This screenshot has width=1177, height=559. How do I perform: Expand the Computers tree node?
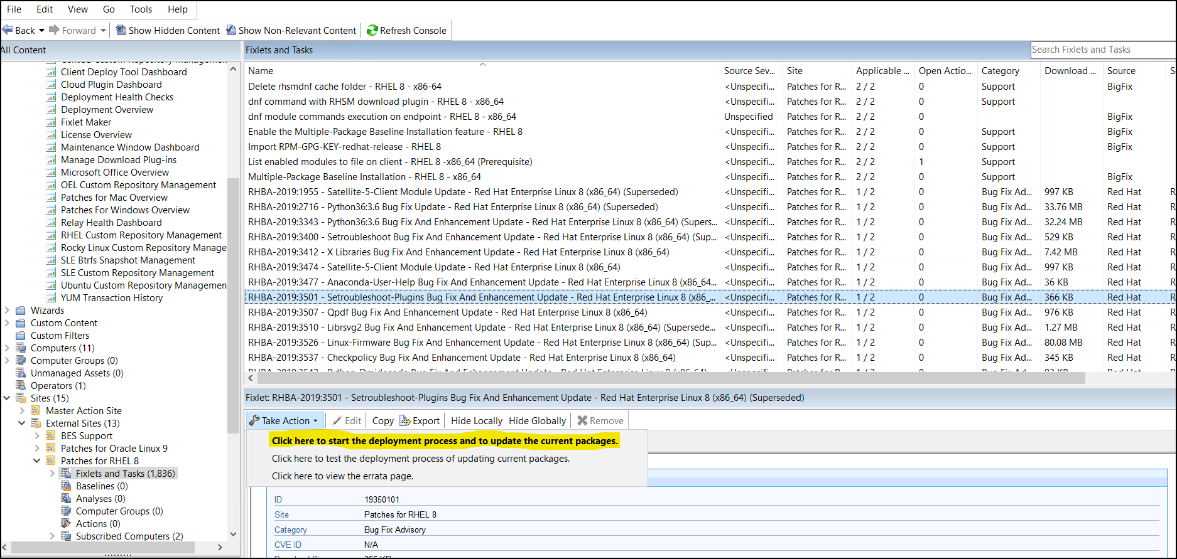pos(7,348)
